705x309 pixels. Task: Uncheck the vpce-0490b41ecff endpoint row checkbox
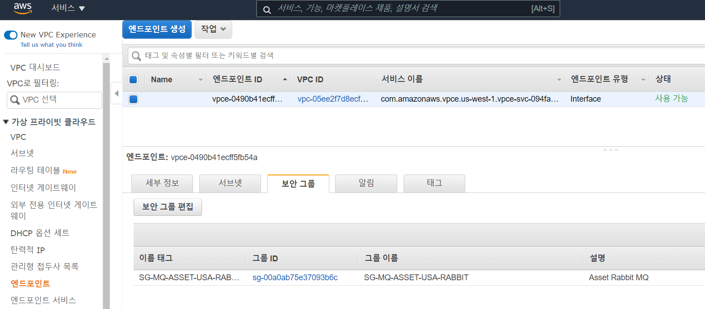tap(133, 99)
